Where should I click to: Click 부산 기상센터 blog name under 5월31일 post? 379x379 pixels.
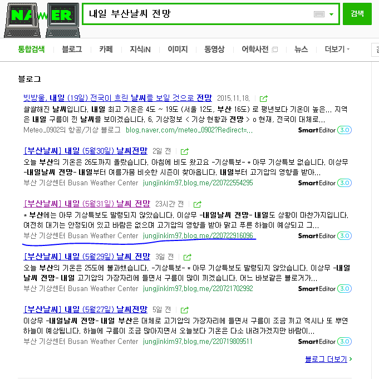coord(81,235)
